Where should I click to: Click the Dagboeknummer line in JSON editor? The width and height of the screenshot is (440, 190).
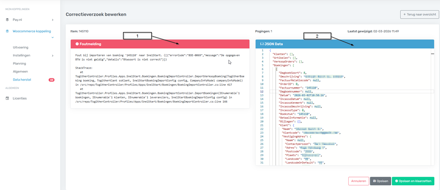coord(293,91)
